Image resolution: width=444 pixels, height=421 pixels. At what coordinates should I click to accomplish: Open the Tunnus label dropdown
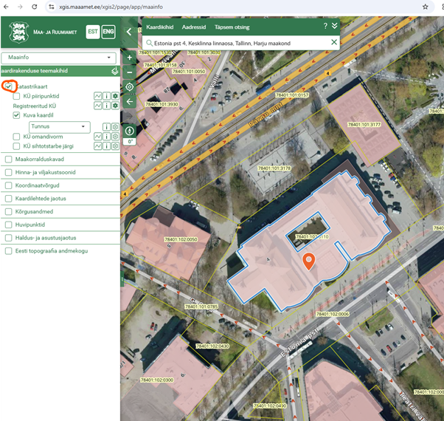click(59, 127)
